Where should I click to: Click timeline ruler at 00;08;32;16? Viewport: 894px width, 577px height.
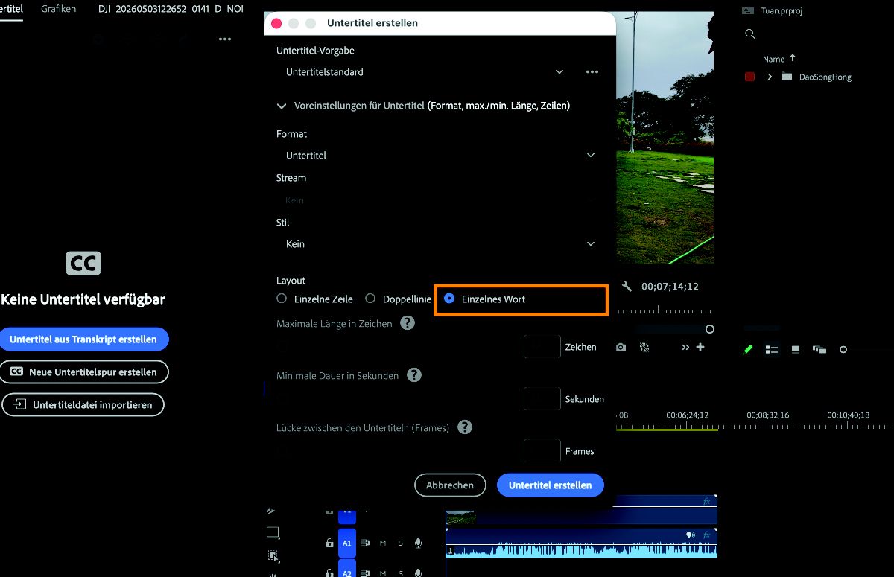click(768, 415)
